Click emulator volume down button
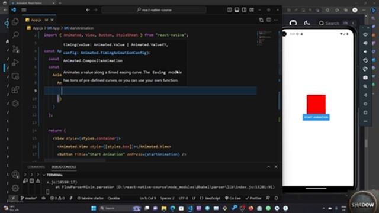The width and height of the screenshot is (379, 213). pos(365,51)
